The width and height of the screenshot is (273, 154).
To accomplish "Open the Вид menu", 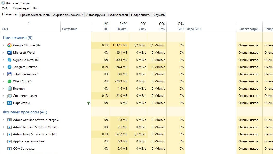I will click(x=36, y=8).
